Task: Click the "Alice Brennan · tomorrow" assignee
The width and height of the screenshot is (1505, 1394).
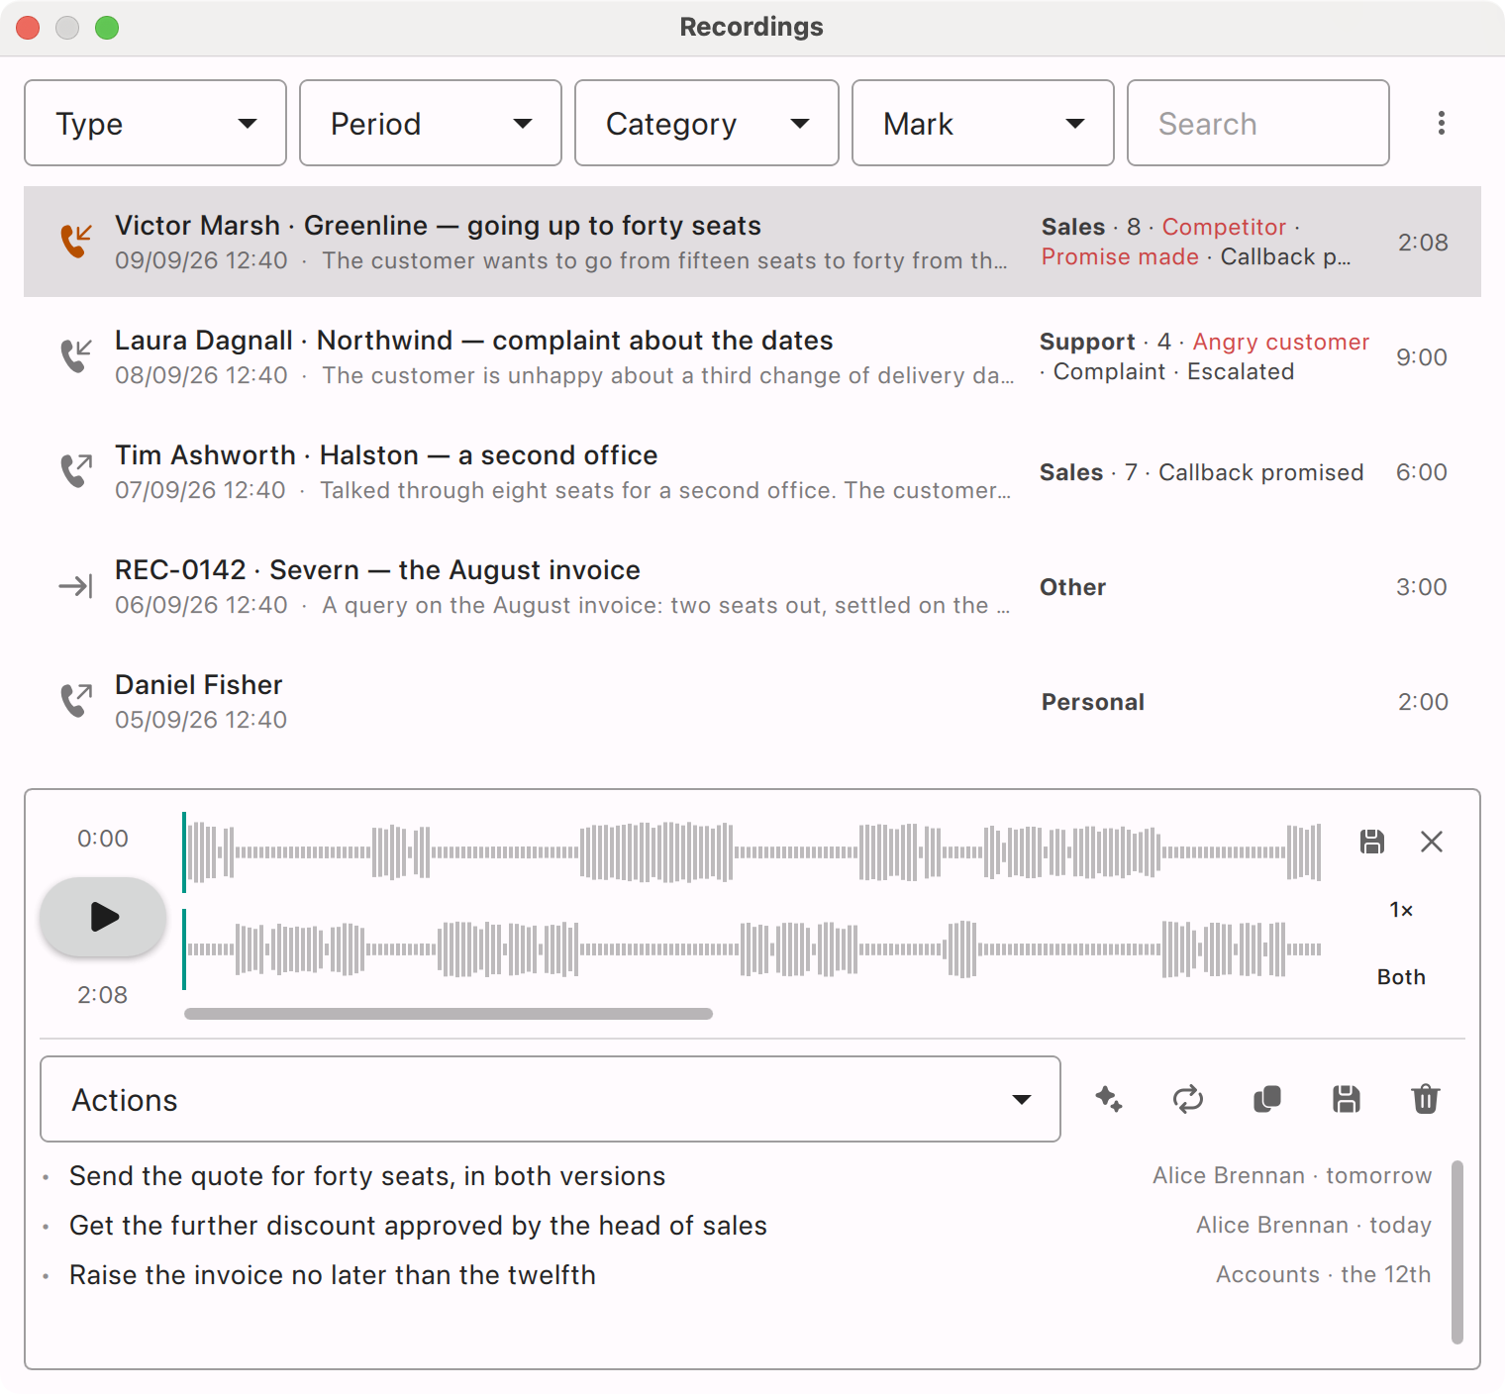Action: pyautogui.click(x=1292, y=1175)
